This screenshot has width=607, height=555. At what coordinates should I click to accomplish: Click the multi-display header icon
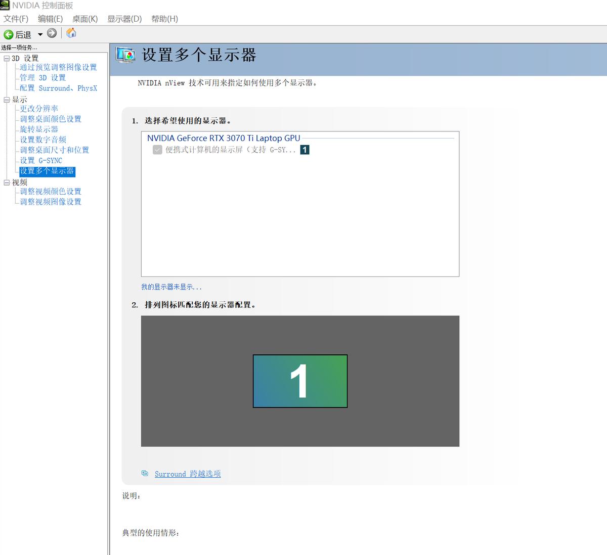125,54
